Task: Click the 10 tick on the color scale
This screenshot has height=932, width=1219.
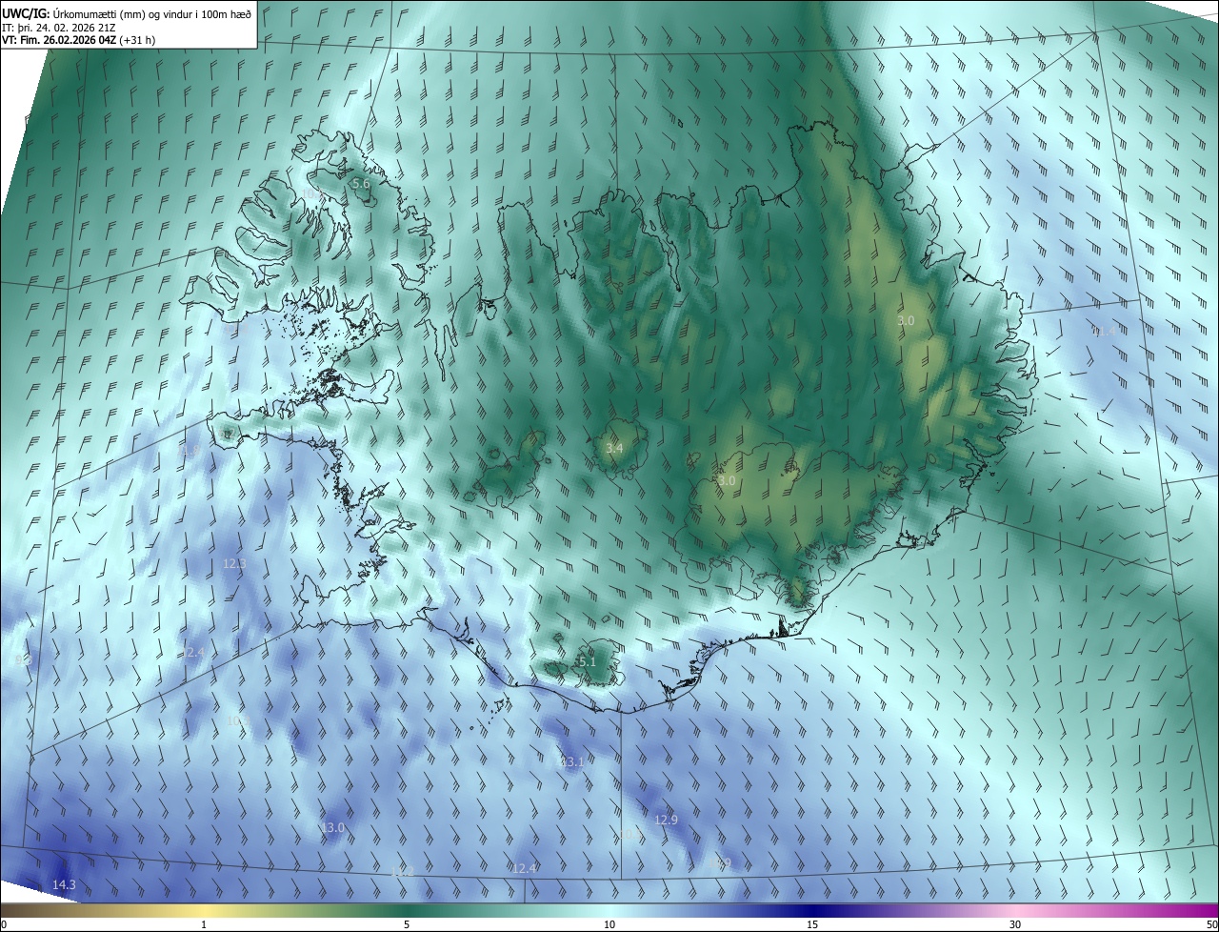Action: coord(609,924)
